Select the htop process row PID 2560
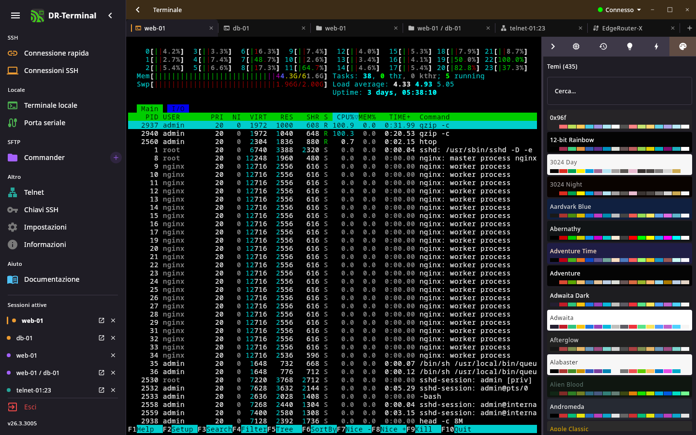Image resolution: width=696 pixels, height=435 pixels. tap(333, 142)
